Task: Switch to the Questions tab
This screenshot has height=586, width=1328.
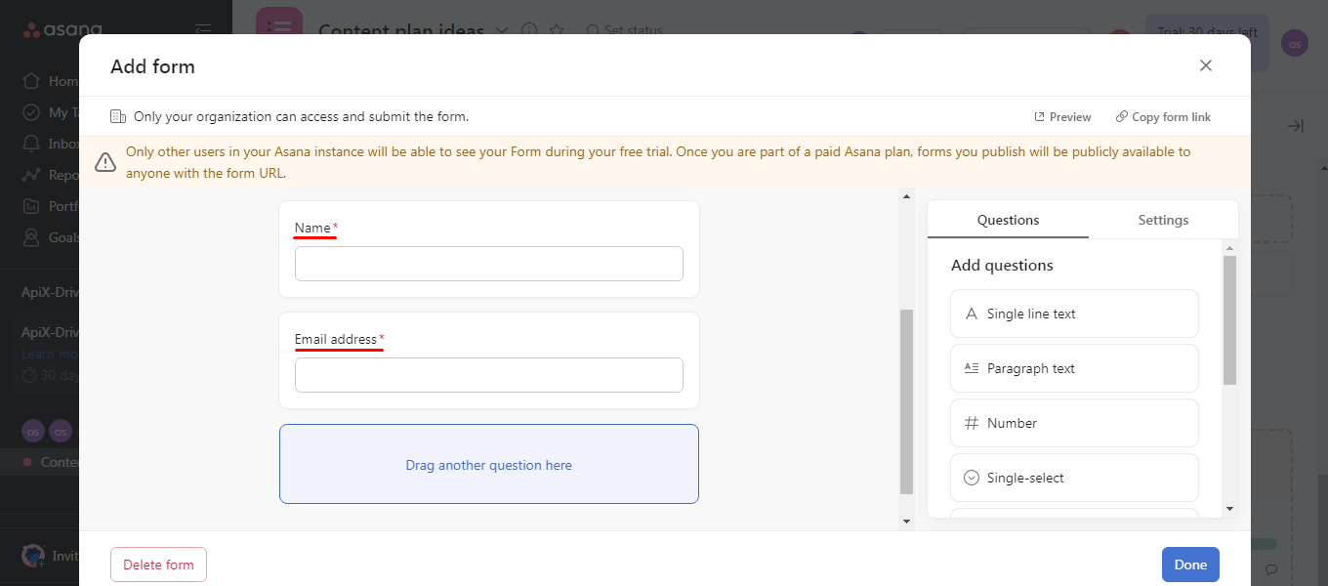Action: pos(1008,220)
